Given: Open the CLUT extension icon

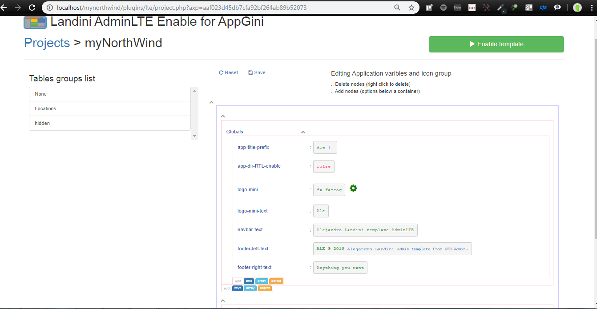Looking at the screenshot, I should 472,8.
